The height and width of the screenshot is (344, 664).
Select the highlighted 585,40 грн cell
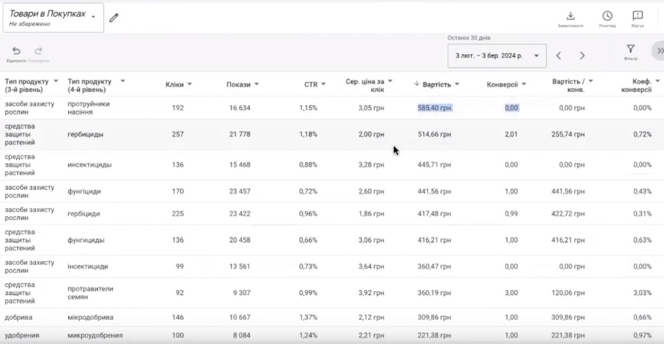point(434,108)
